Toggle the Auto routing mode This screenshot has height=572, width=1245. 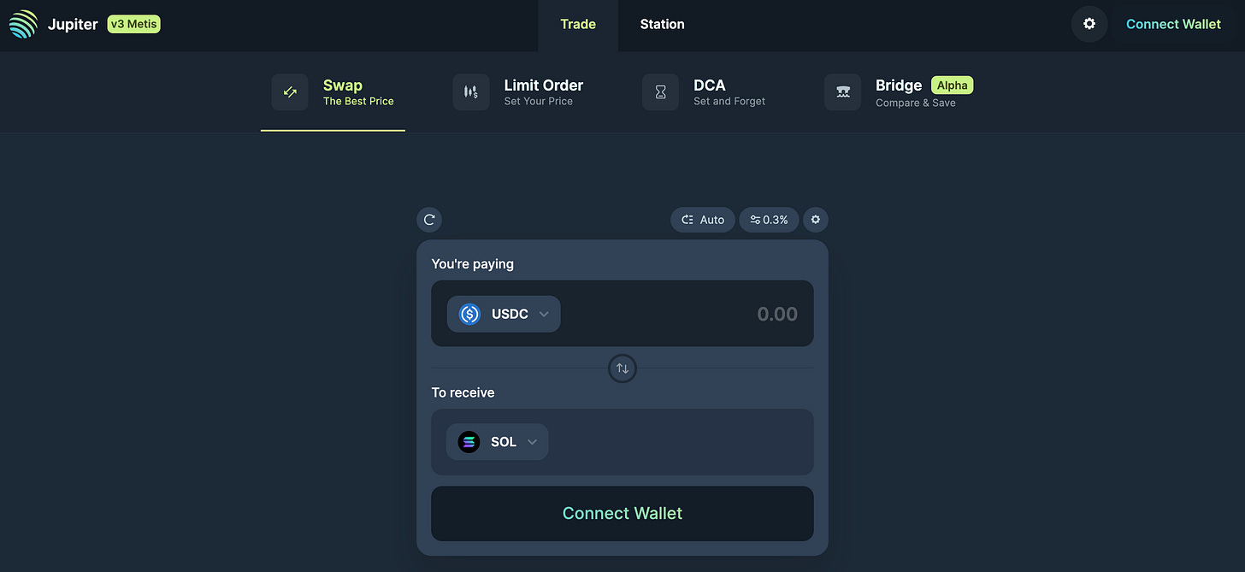703,220
